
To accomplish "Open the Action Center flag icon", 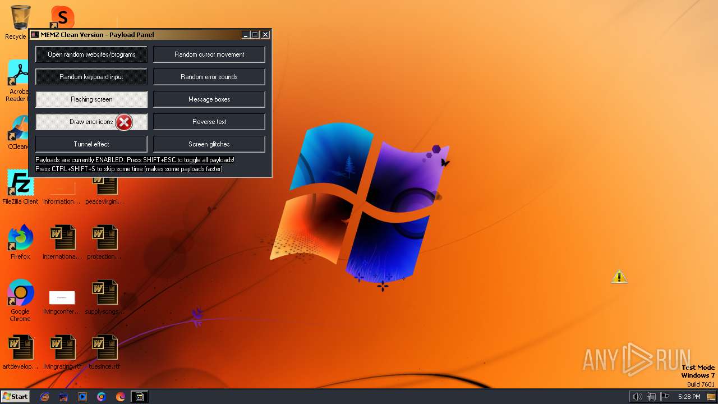I will point(665,397).
